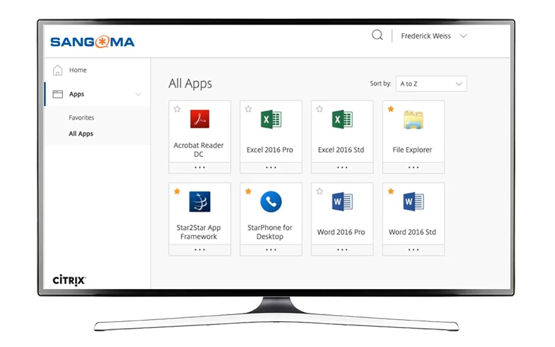The height and width of the screenshot is (347, 555).
Task: Launch Acrobat Reader DC app icon
Action: pyautogui.click(x=200, y=119)
